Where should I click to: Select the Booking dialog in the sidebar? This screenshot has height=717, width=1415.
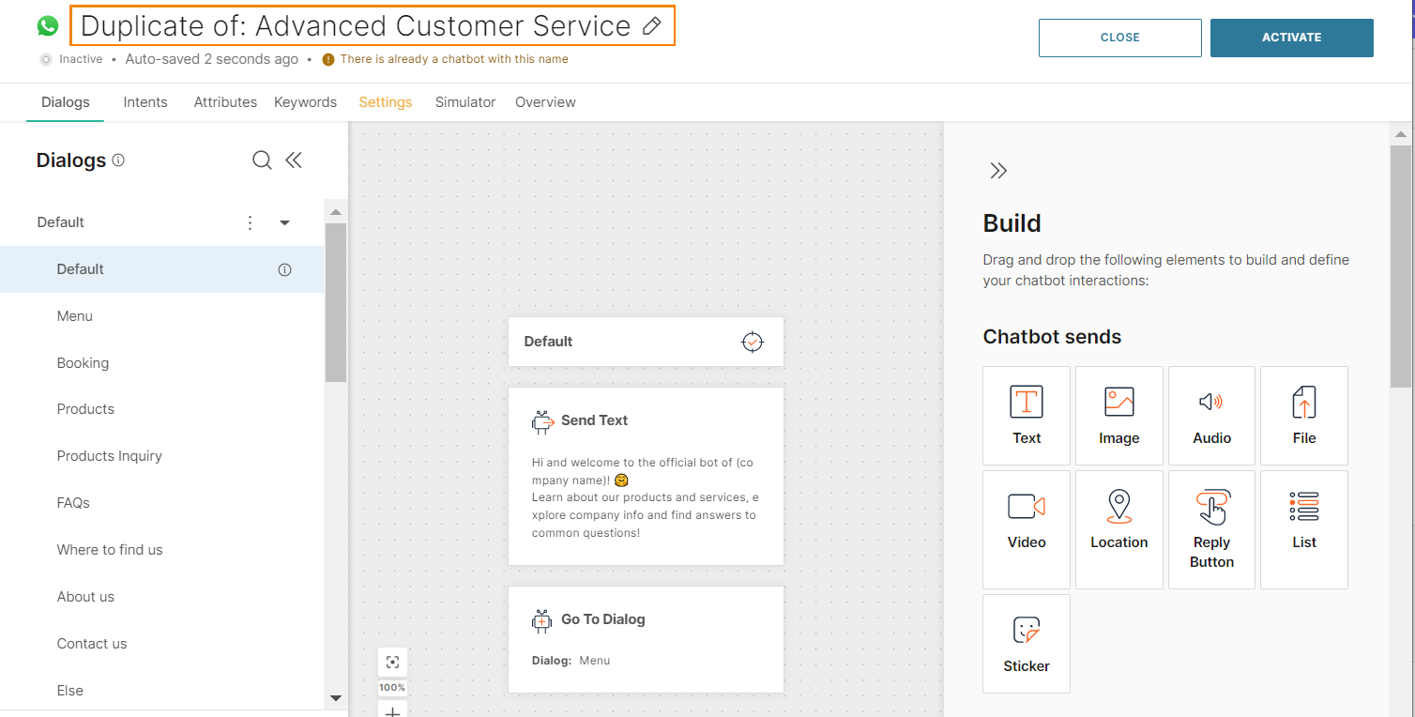click(83, 362)
